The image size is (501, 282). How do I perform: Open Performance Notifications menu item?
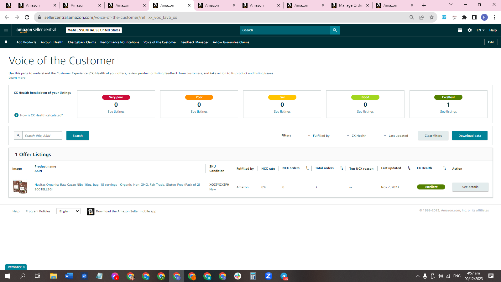120,42
